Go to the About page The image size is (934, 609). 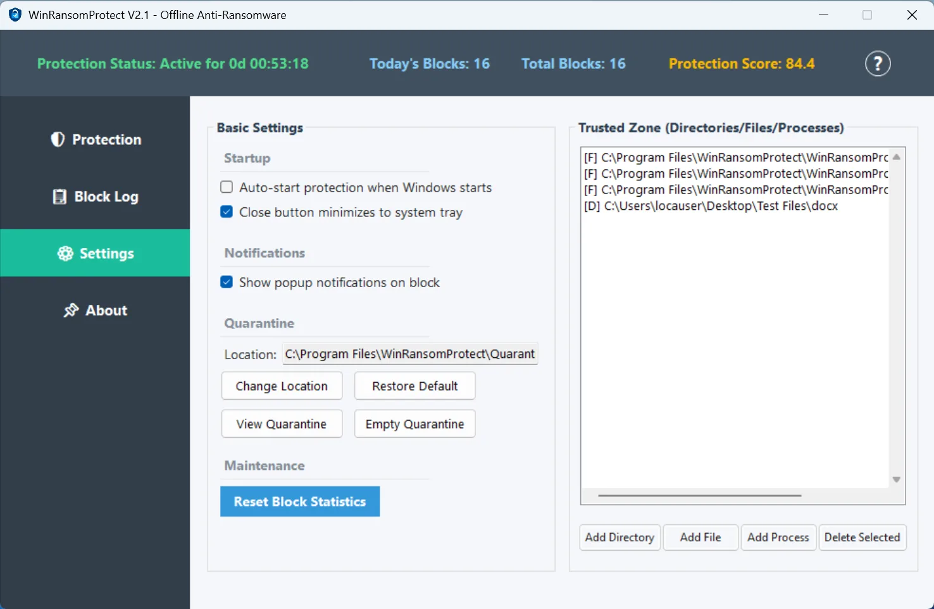95,310
